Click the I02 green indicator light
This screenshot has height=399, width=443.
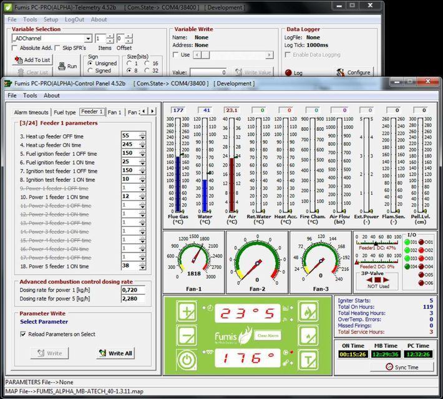(407, 250)
